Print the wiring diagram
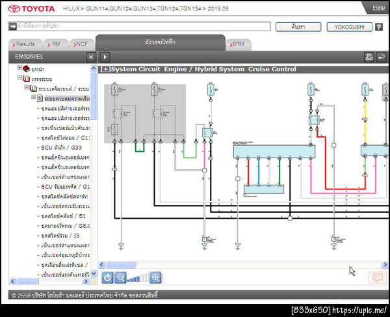Viewport: 390px width, 317px height. point(369,57)
